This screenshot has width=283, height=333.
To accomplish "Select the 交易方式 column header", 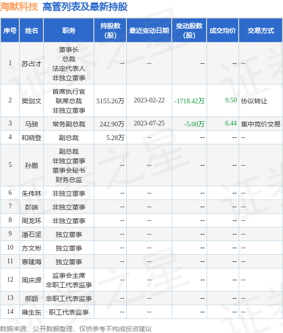I will click(261, 31).
